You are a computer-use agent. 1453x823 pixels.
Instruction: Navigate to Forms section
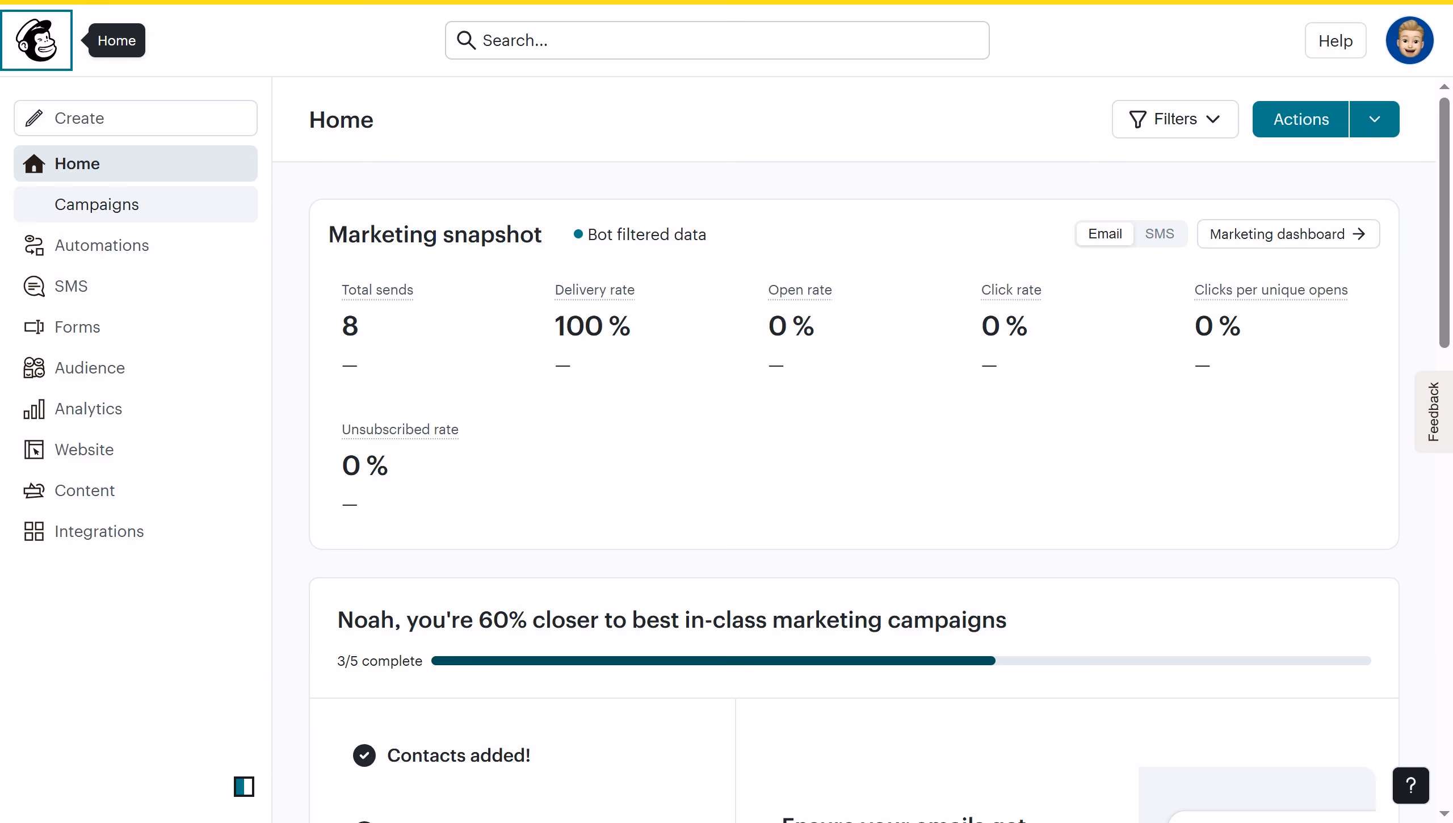(135, 327)
